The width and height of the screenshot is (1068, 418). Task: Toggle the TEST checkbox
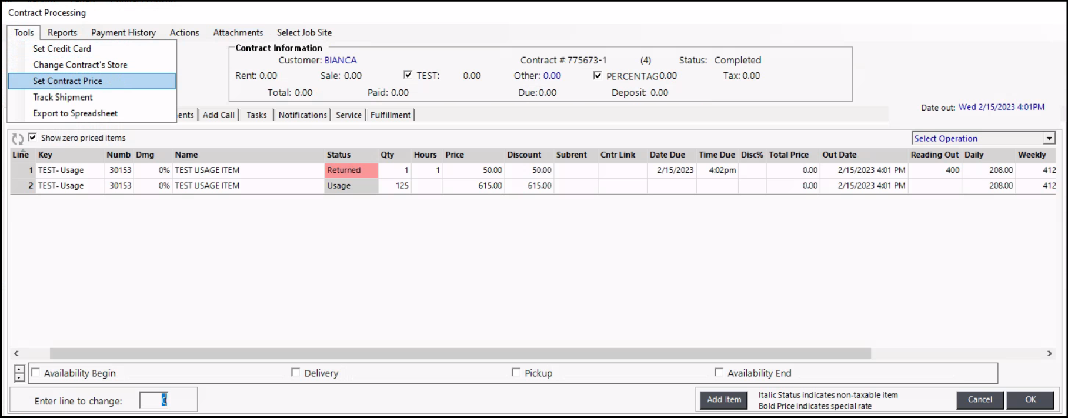[x=408, y=75]
